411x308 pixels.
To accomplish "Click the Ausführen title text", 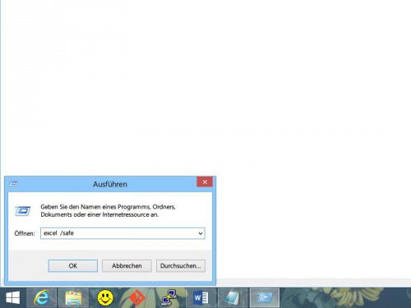I will 110,184.
